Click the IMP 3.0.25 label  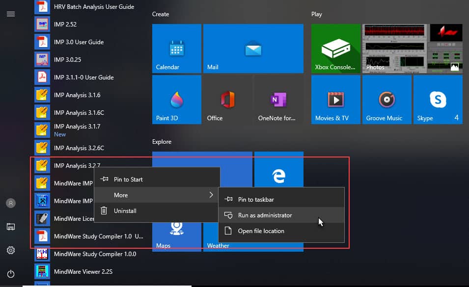(x=67, y=59)
